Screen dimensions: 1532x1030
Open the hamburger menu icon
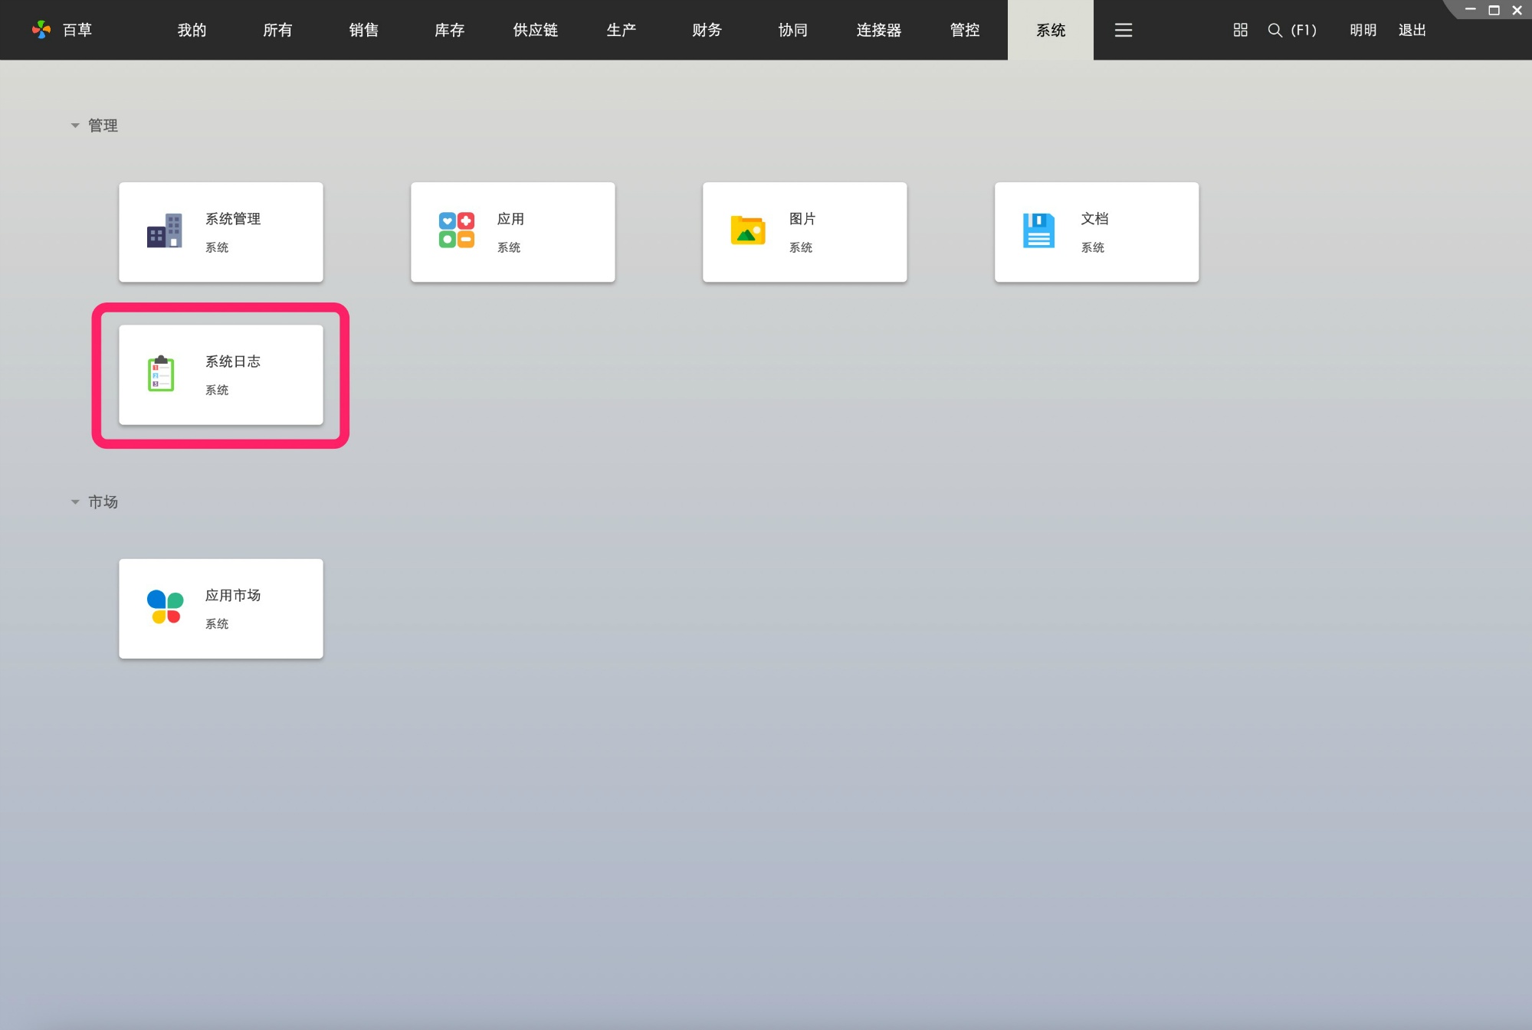pyautogui.click(x=1124, y=30)
